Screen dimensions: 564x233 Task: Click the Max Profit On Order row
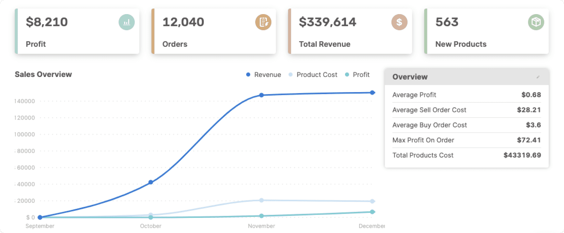coord(466,140)
